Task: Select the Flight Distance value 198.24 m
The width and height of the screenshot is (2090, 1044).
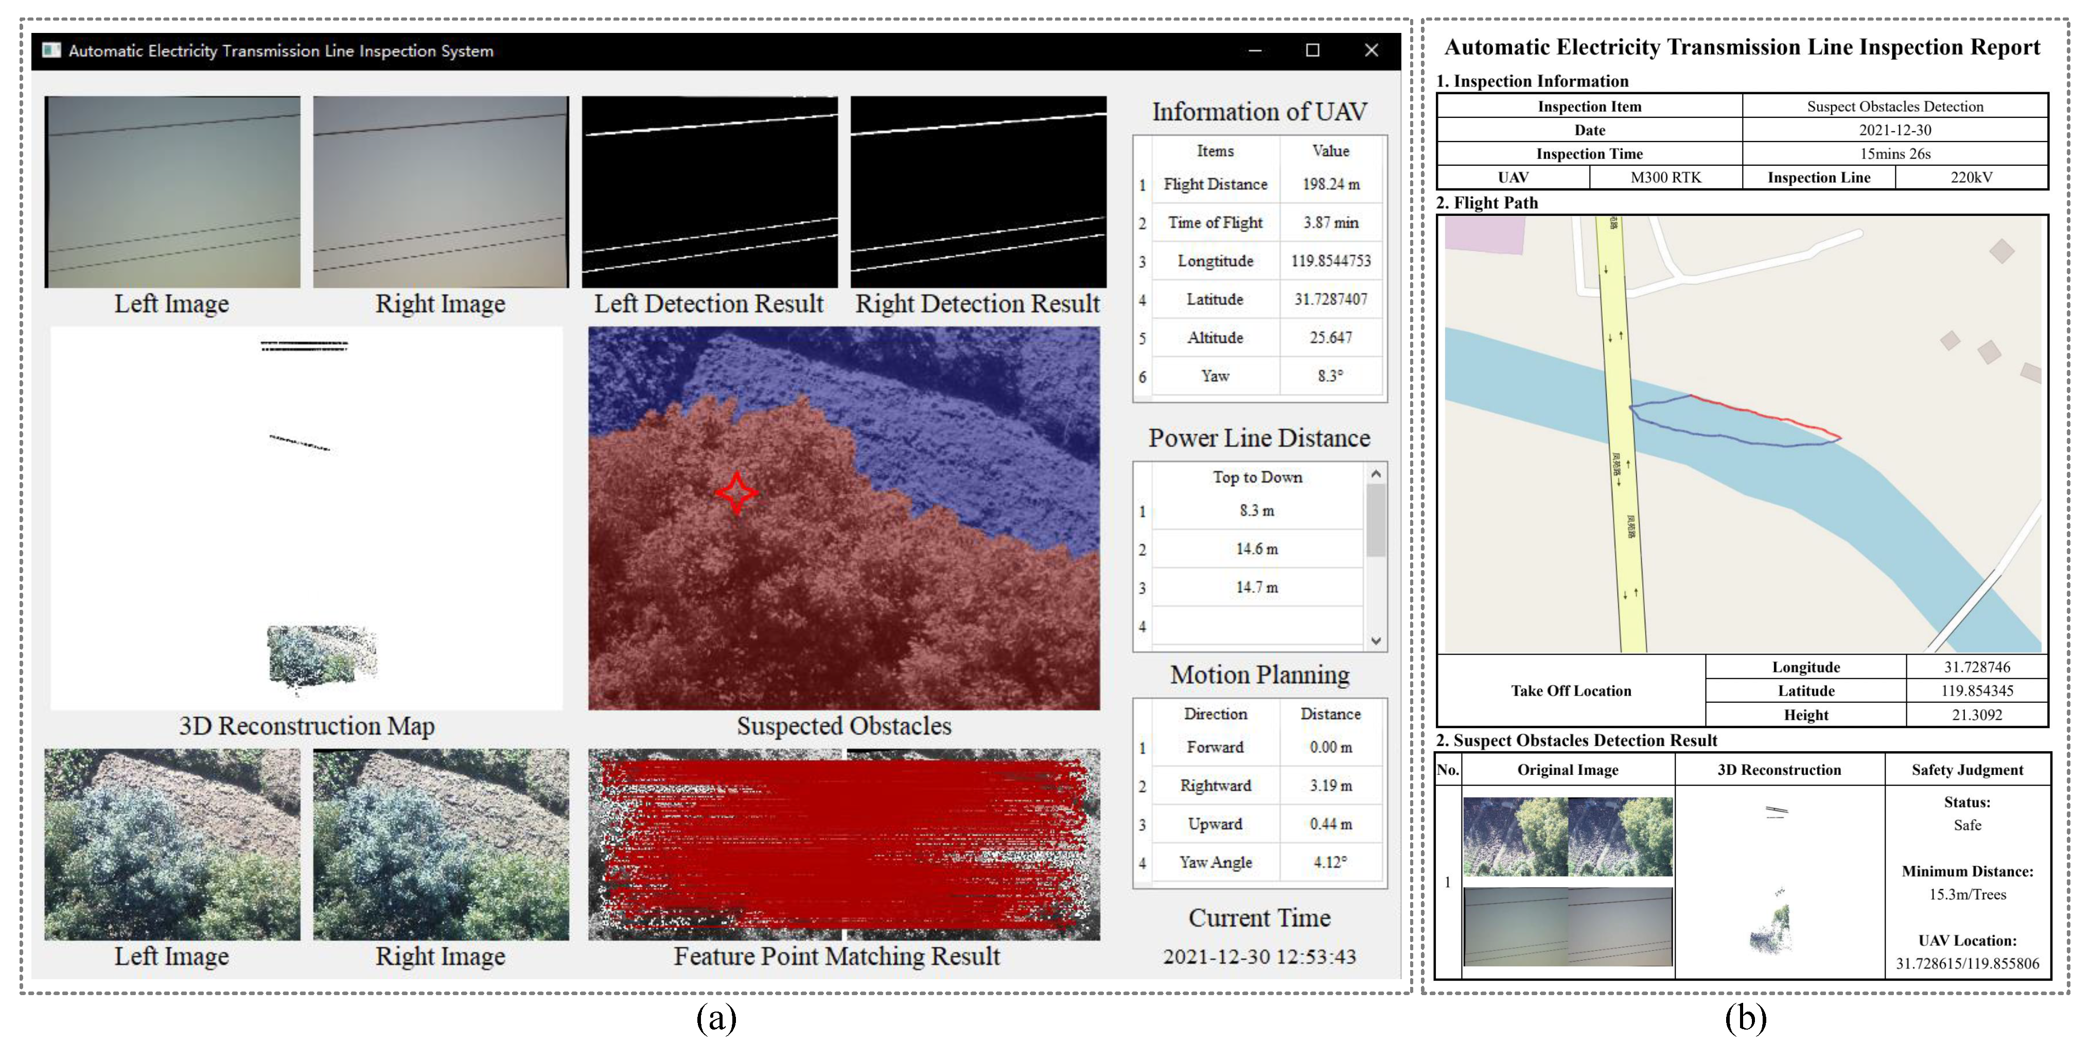Action: pyautogui.click(x=1330, y=184)
